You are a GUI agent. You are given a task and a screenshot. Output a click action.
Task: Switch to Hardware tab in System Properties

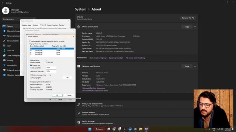[35, 25]
